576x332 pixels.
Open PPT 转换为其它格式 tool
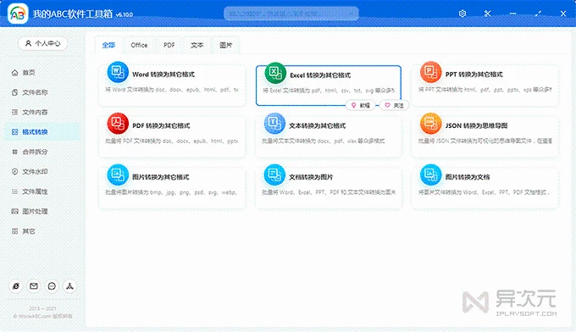[485, 86]
